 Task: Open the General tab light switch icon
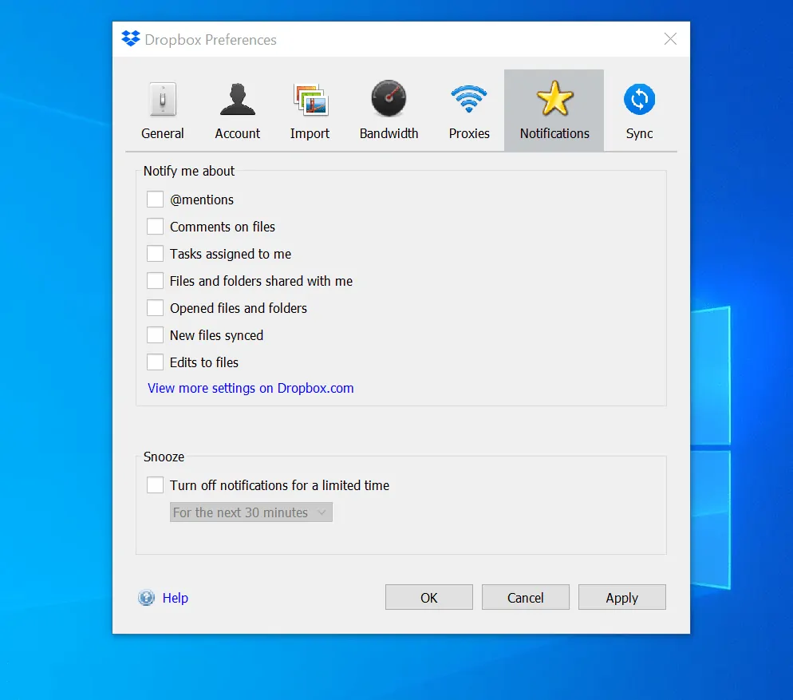(162, 99)
